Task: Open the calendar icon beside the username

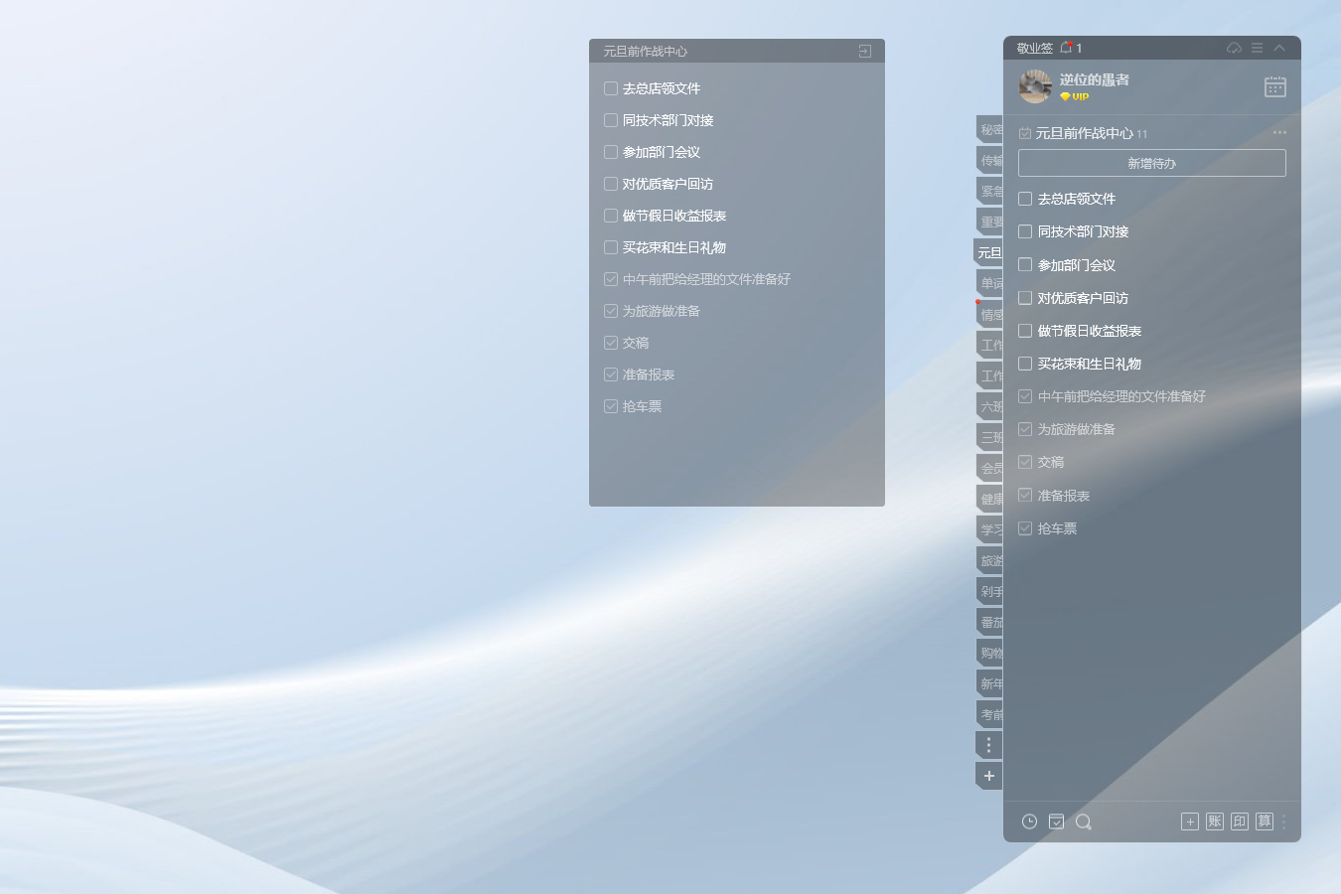Action: (1274, 87)
